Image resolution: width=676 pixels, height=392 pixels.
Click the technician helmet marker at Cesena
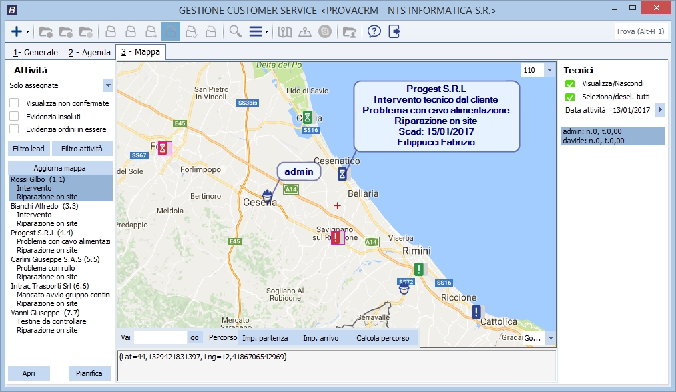(268, 196)
